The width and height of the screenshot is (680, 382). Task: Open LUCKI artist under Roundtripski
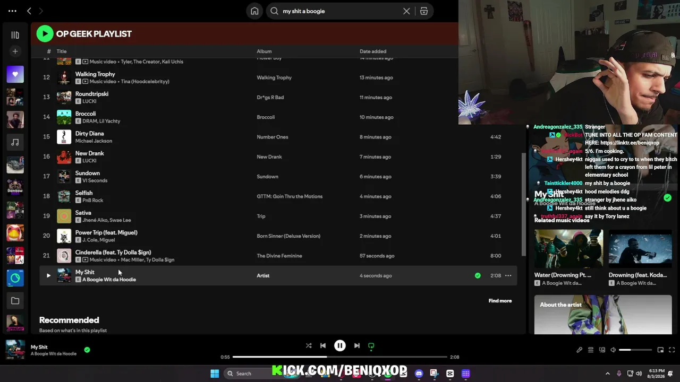click(89, 101)
